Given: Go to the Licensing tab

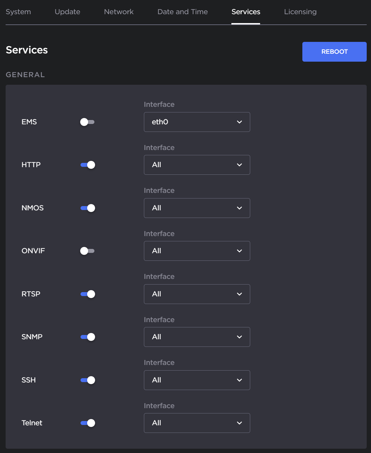Looking at the screenshot, I should coord(300,12).
